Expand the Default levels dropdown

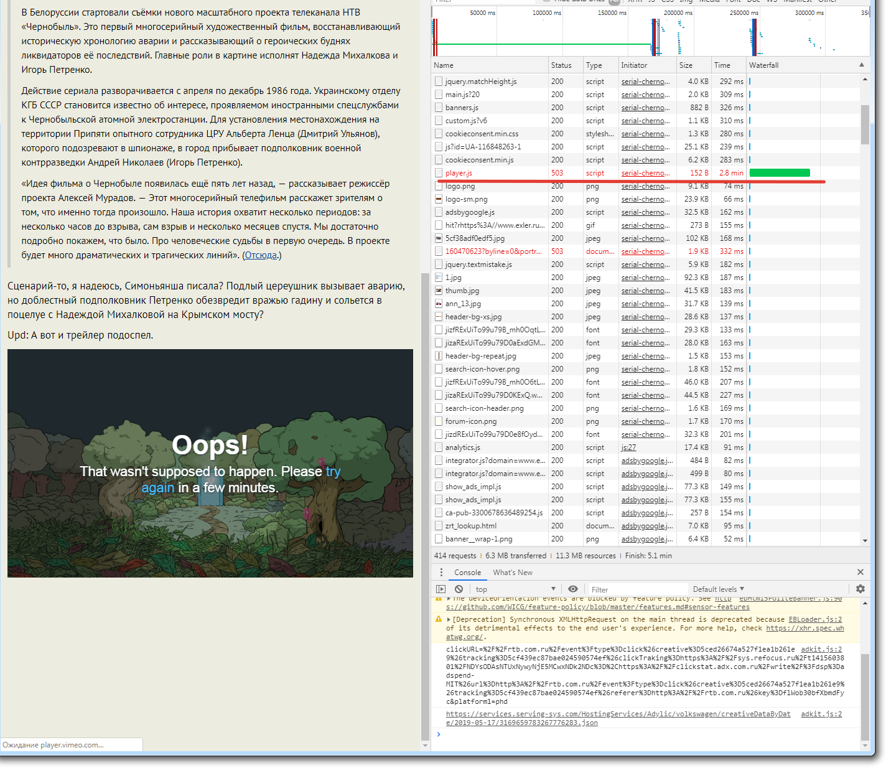pyautogui.click(x=718, y=589)
